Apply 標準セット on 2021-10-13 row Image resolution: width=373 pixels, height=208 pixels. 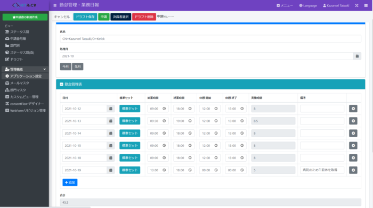click(x=130, y=121)
